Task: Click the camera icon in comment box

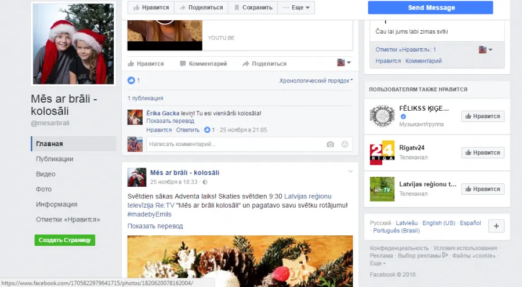Action: 330,144
